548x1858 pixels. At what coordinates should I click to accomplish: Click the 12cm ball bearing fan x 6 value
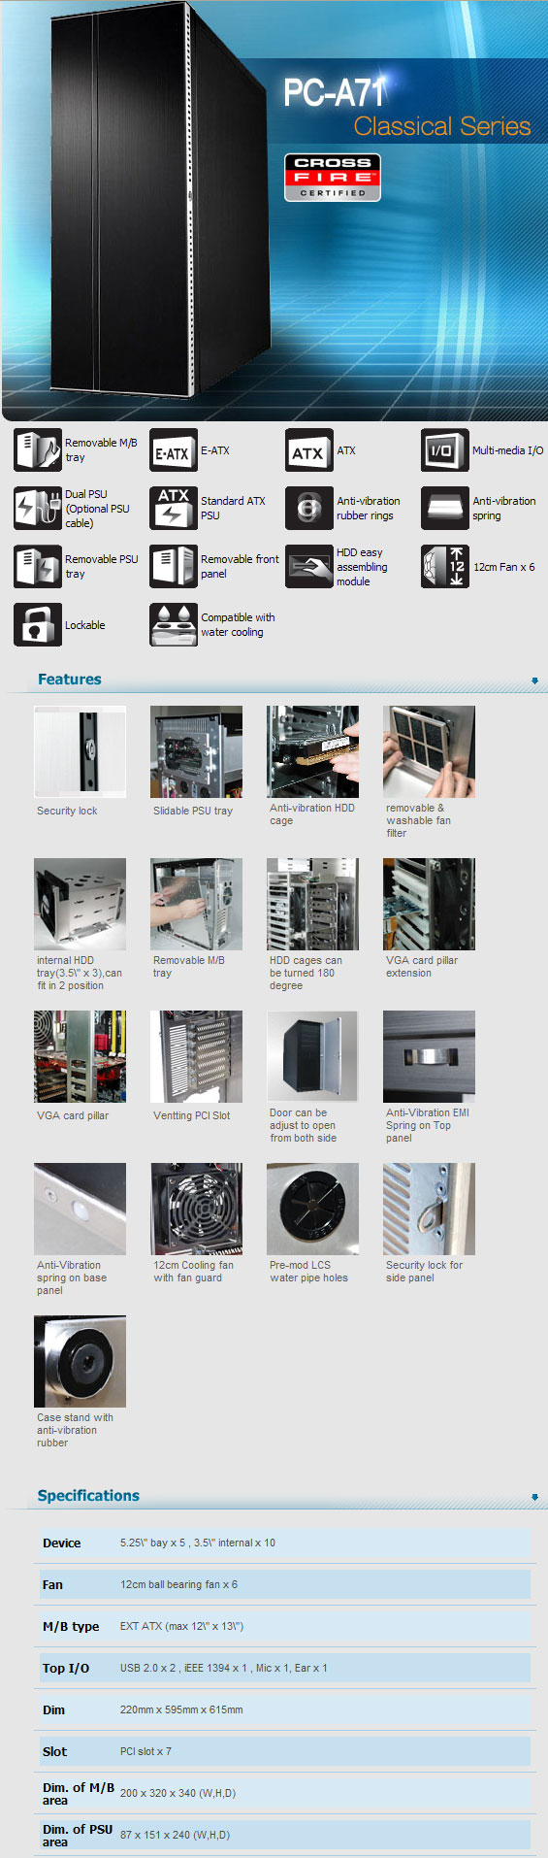(x=178, y=1584)
